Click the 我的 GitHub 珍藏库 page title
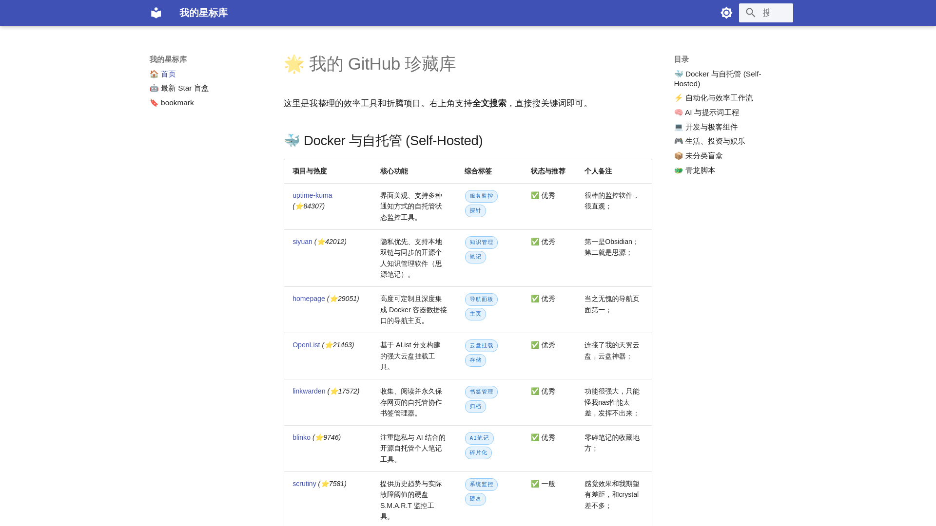Viewport: 936px width, 526px height. click(x=370, y=64)
